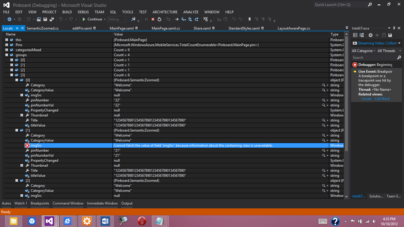Switch to the SemanticZoomed.cs tab
404x227 pixels.
point(43,28)
